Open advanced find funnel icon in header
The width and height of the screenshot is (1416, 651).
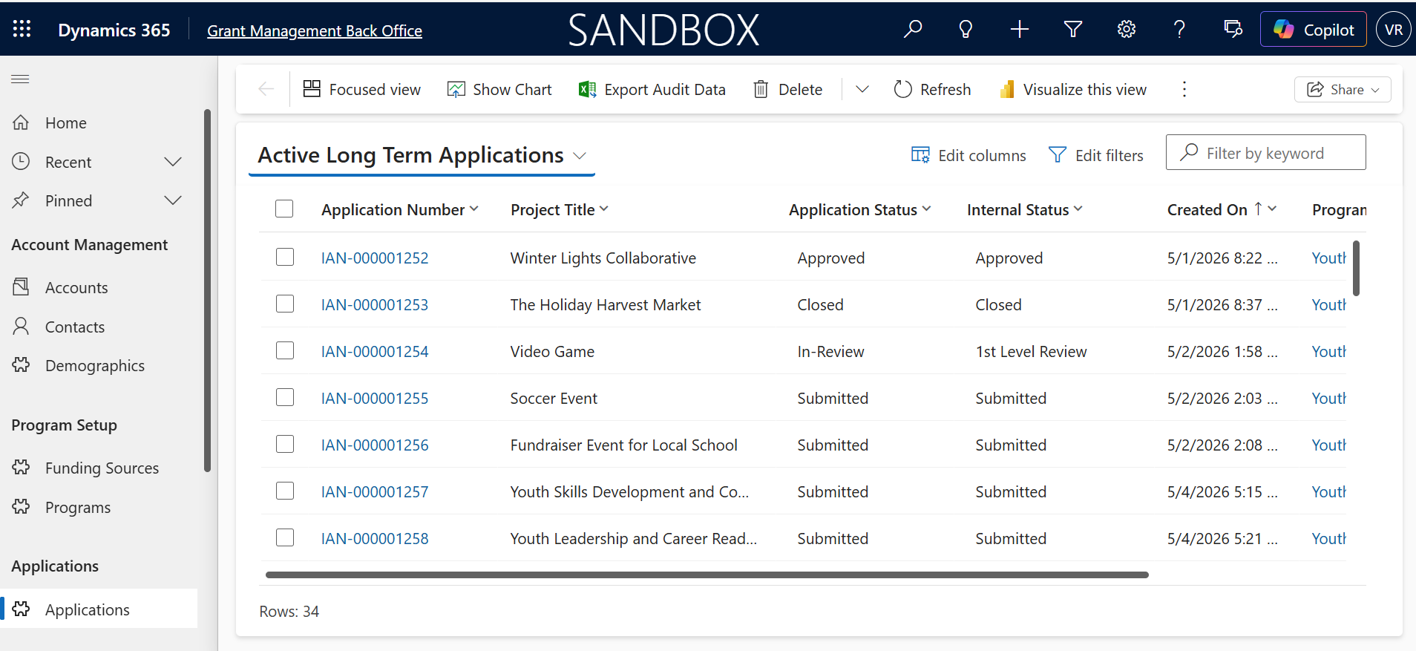[1073, 29]
